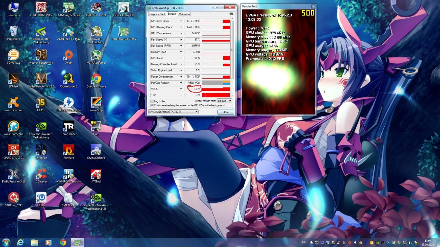Click GPU-Z screenshot camera icon
The width and height of the screenshot is (440, 247).
point(231,14)
